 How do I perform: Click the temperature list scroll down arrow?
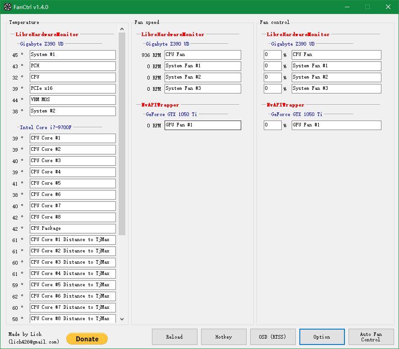click(122, 319)
